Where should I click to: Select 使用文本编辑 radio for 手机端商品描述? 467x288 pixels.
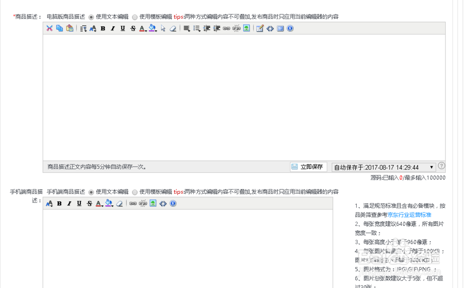point(91,192)
